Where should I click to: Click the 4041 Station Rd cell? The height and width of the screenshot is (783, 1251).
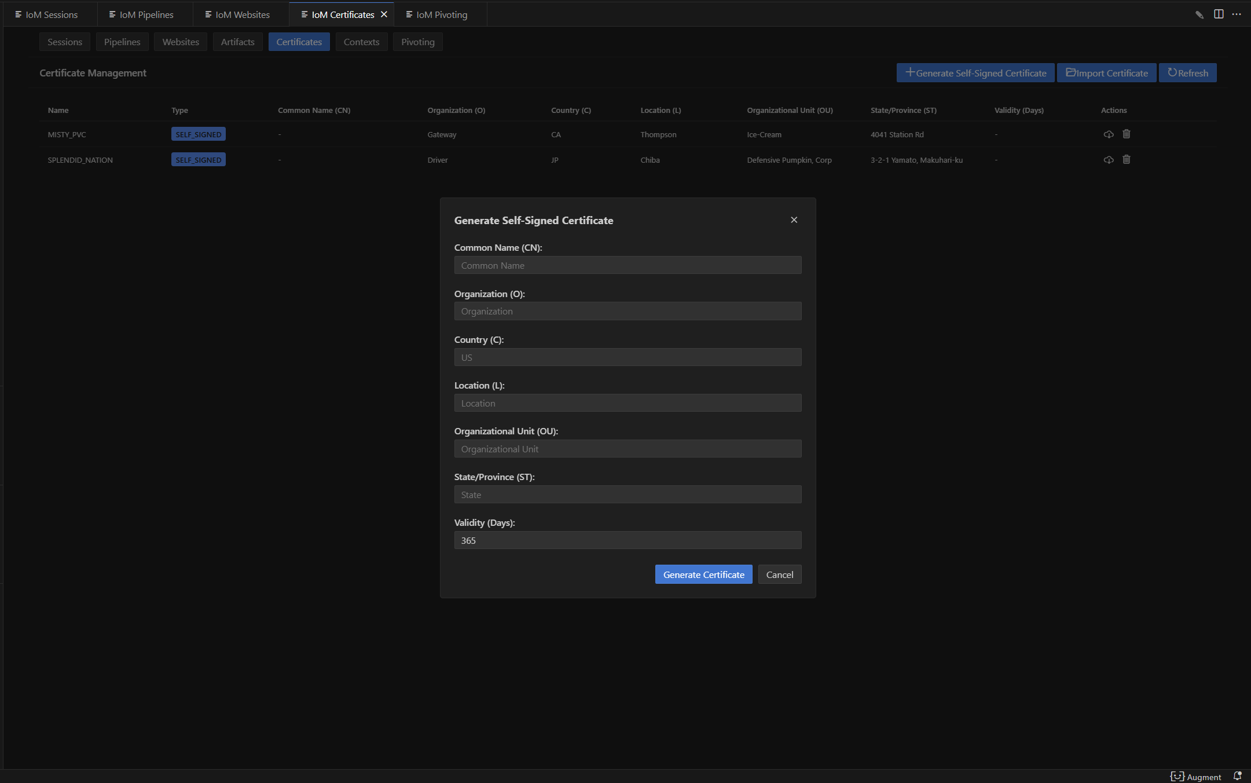[x=897, y=134]
